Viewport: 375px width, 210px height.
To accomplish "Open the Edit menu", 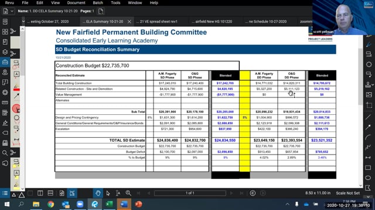I will pyautogui.click(x=40, y=3).
